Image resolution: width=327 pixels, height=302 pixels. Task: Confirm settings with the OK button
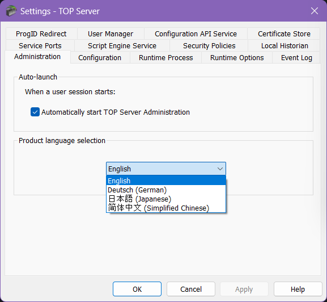(137, 289)
